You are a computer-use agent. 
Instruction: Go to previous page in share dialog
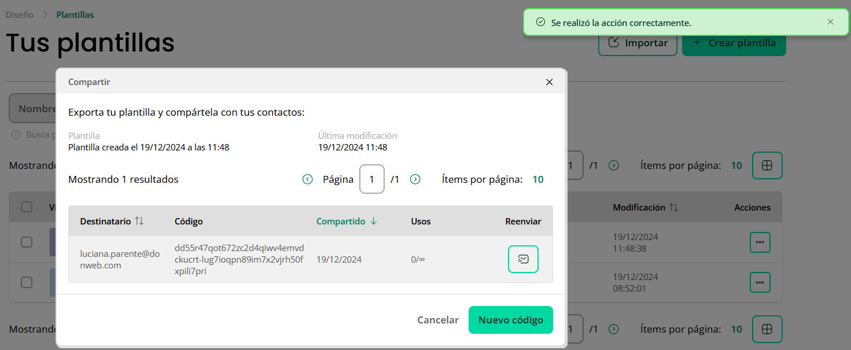pyautogui.click(x=308, y=179)
